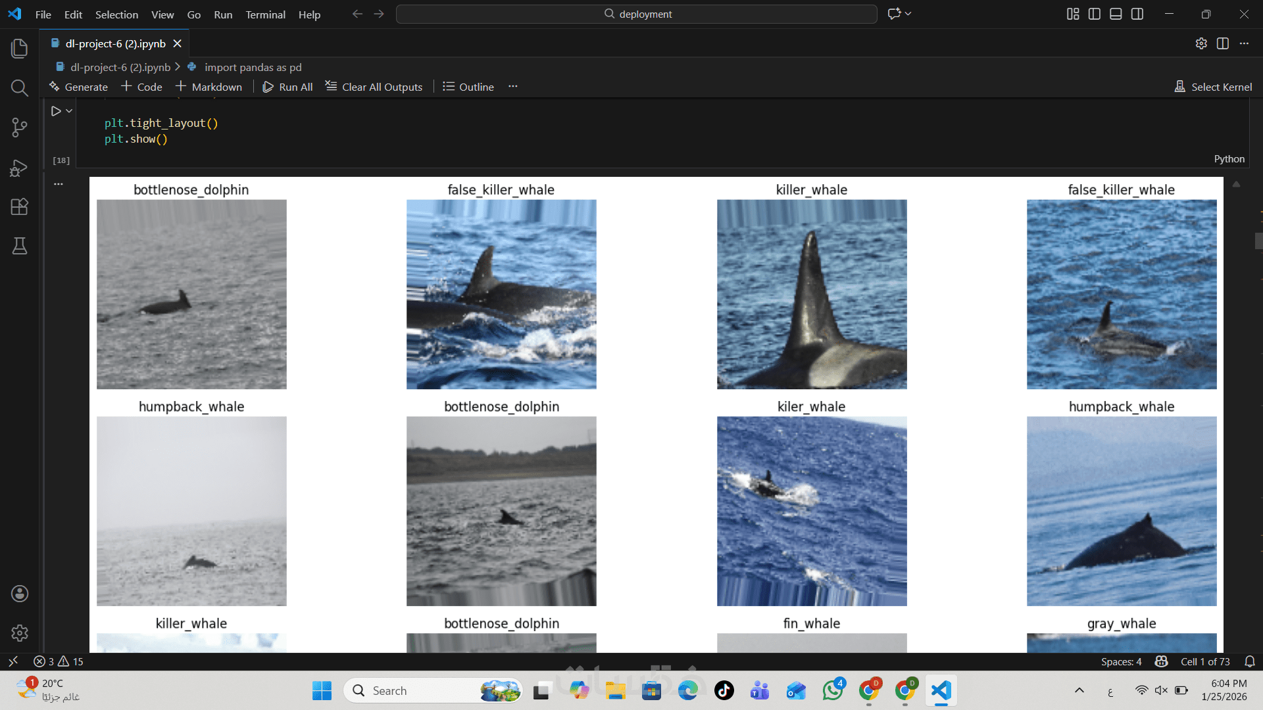Click the deployment command center search box

click(x=636, y=14)
